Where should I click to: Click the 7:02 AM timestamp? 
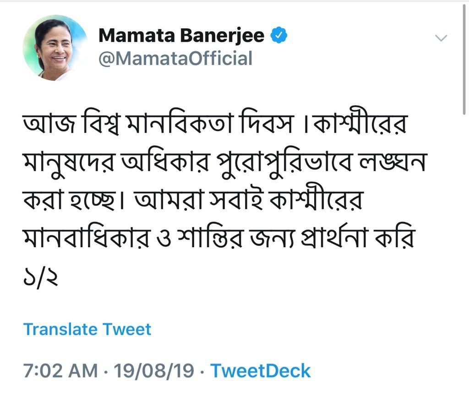pyautogui.click(x=60, y=371)
